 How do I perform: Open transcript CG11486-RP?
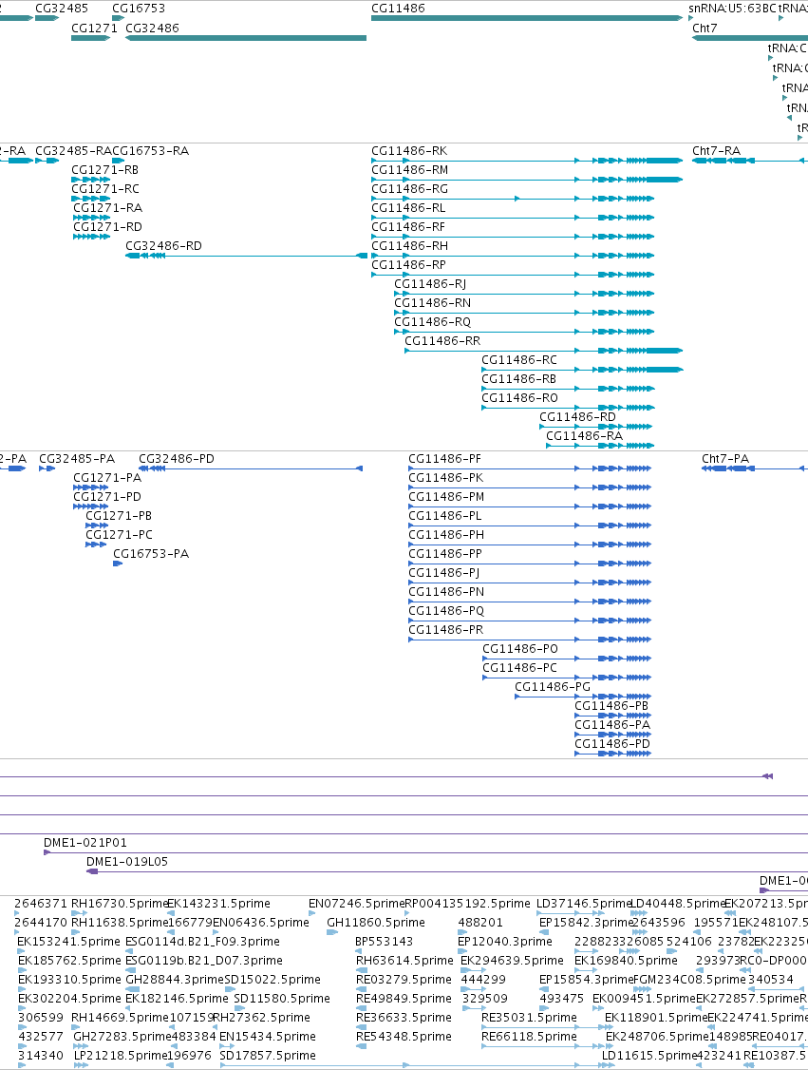click(408, 265)
